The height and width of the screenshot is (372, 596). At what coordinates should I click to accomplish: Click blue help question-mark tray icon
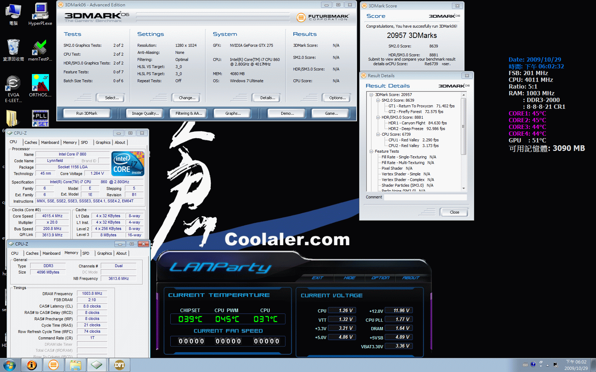point(533,364)
